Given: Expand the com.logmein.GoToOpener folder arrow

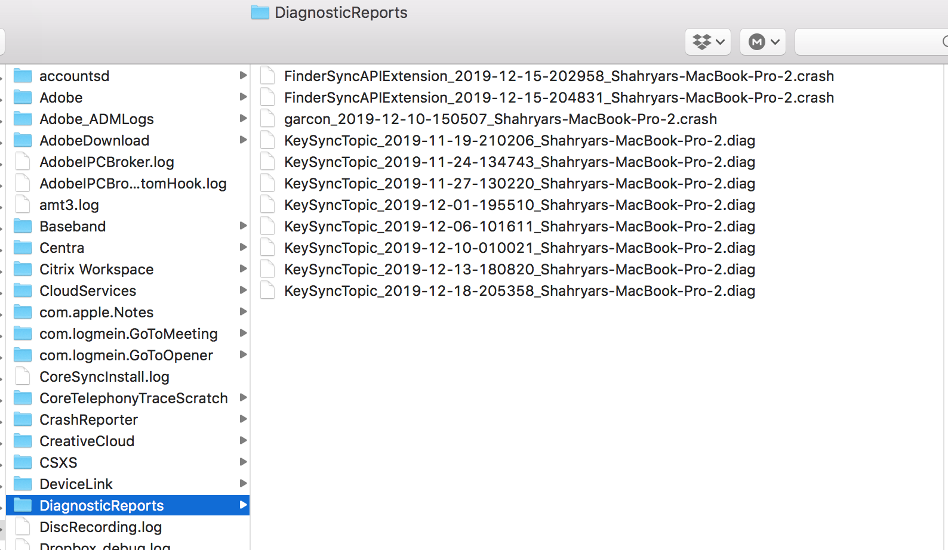Looking at the screenshot, I should coord(243,354).
